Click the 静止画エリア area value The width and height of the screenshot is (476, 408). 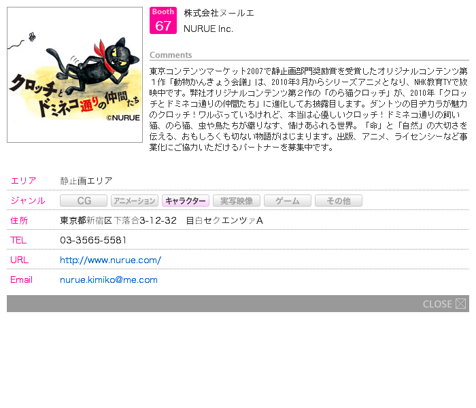pos(86,181)
